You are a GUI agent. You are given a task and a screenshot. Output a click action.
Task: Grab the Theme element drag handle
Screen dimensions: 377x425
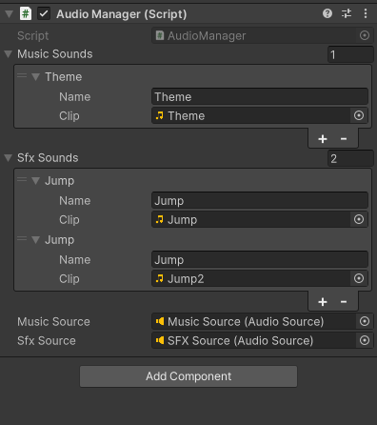tap(22, 75)
